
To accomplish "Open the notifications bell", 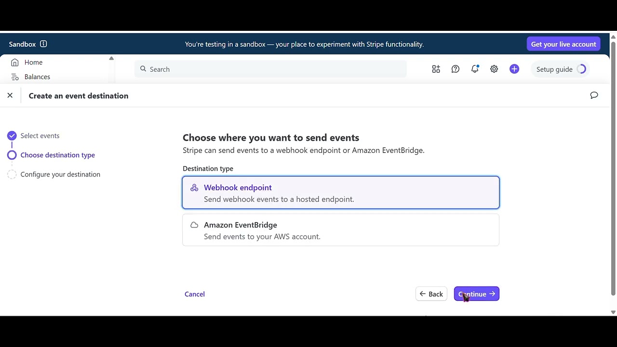I will pyautogui.click(x=475, y=69).
